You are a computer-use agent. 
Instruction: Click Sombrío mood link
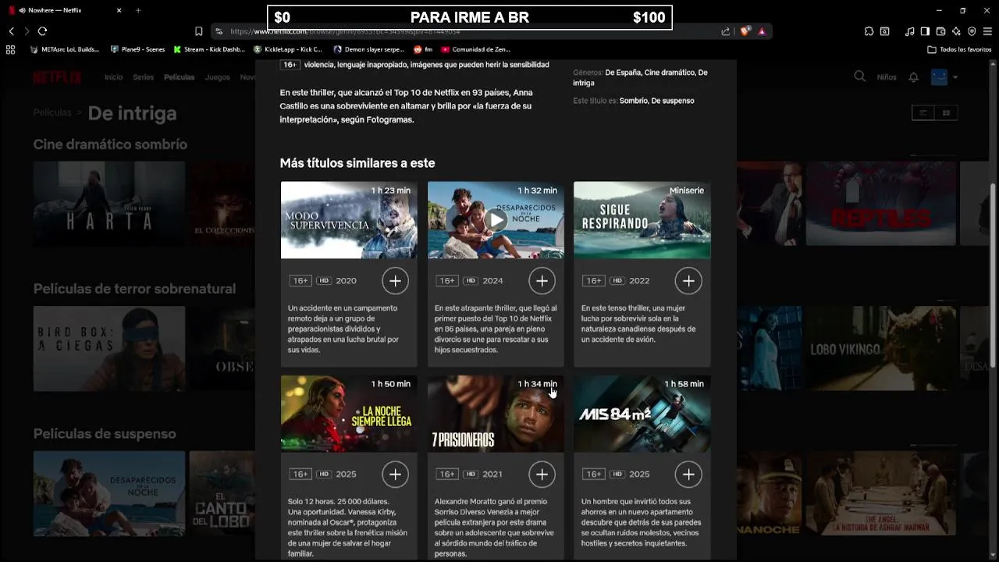(633, 101)
